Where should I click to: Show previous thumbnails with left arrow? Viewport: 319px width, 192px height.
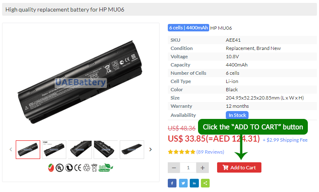click(11, 149)
